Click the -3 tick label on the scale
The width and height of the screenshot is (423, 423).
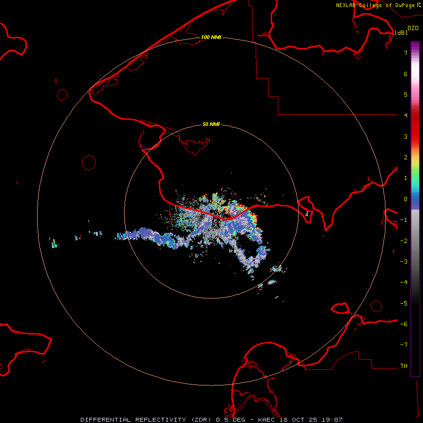pyautogui.click(x=404, y=262)
